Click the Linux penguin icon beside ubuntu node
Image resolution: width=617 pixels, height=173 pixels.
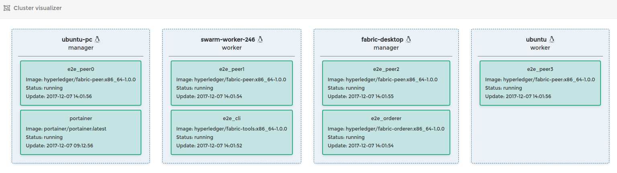click(x=552, y=40)
